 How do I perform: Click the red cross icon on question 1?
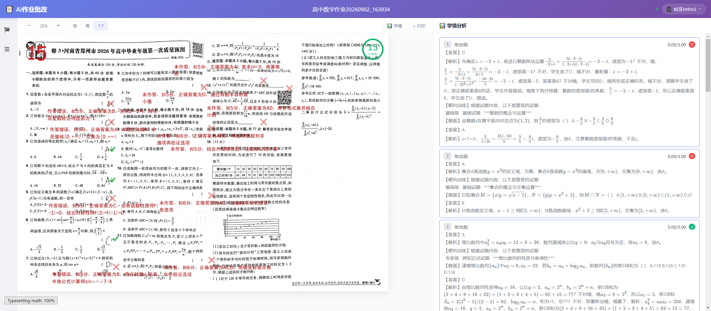pos(692,45)
